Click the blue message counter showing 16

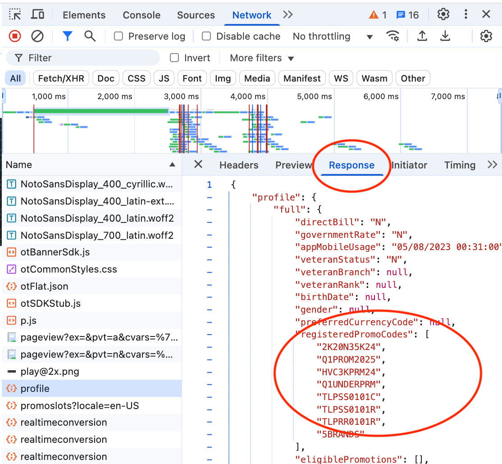[x=407, y=15]
